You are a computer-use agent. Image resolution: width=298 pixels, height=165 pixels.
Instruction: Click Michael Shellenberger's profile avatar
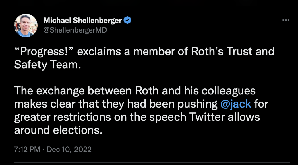coord(26,25)
